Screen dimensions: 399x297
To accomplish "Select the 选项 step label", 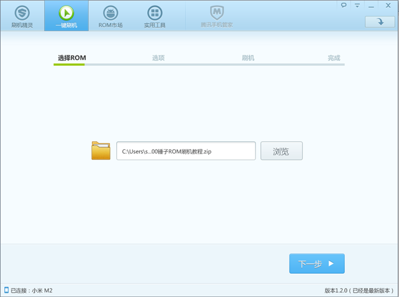I will tap(158, 58).
